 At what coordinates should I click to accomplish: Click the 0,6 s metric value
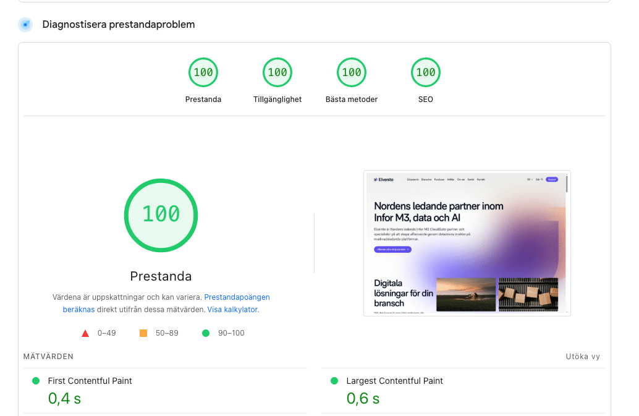pos(363,399)
